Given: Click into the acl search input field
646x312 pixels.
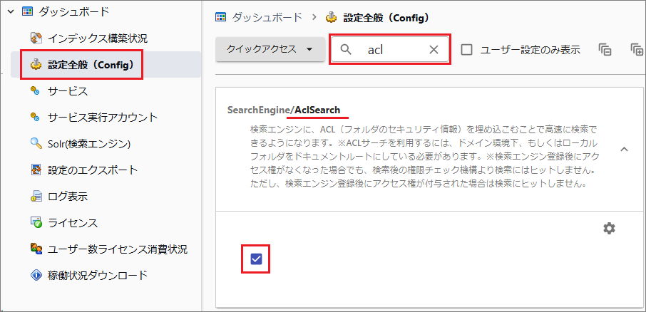Looking at the screenshot, I should coord(392,50).
